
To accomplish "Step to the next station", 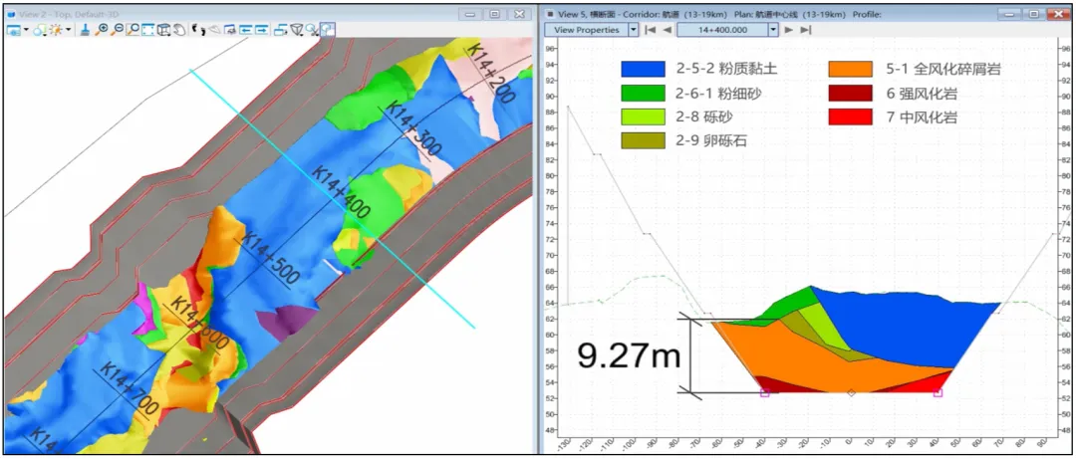I will click(x=789, y=30).
